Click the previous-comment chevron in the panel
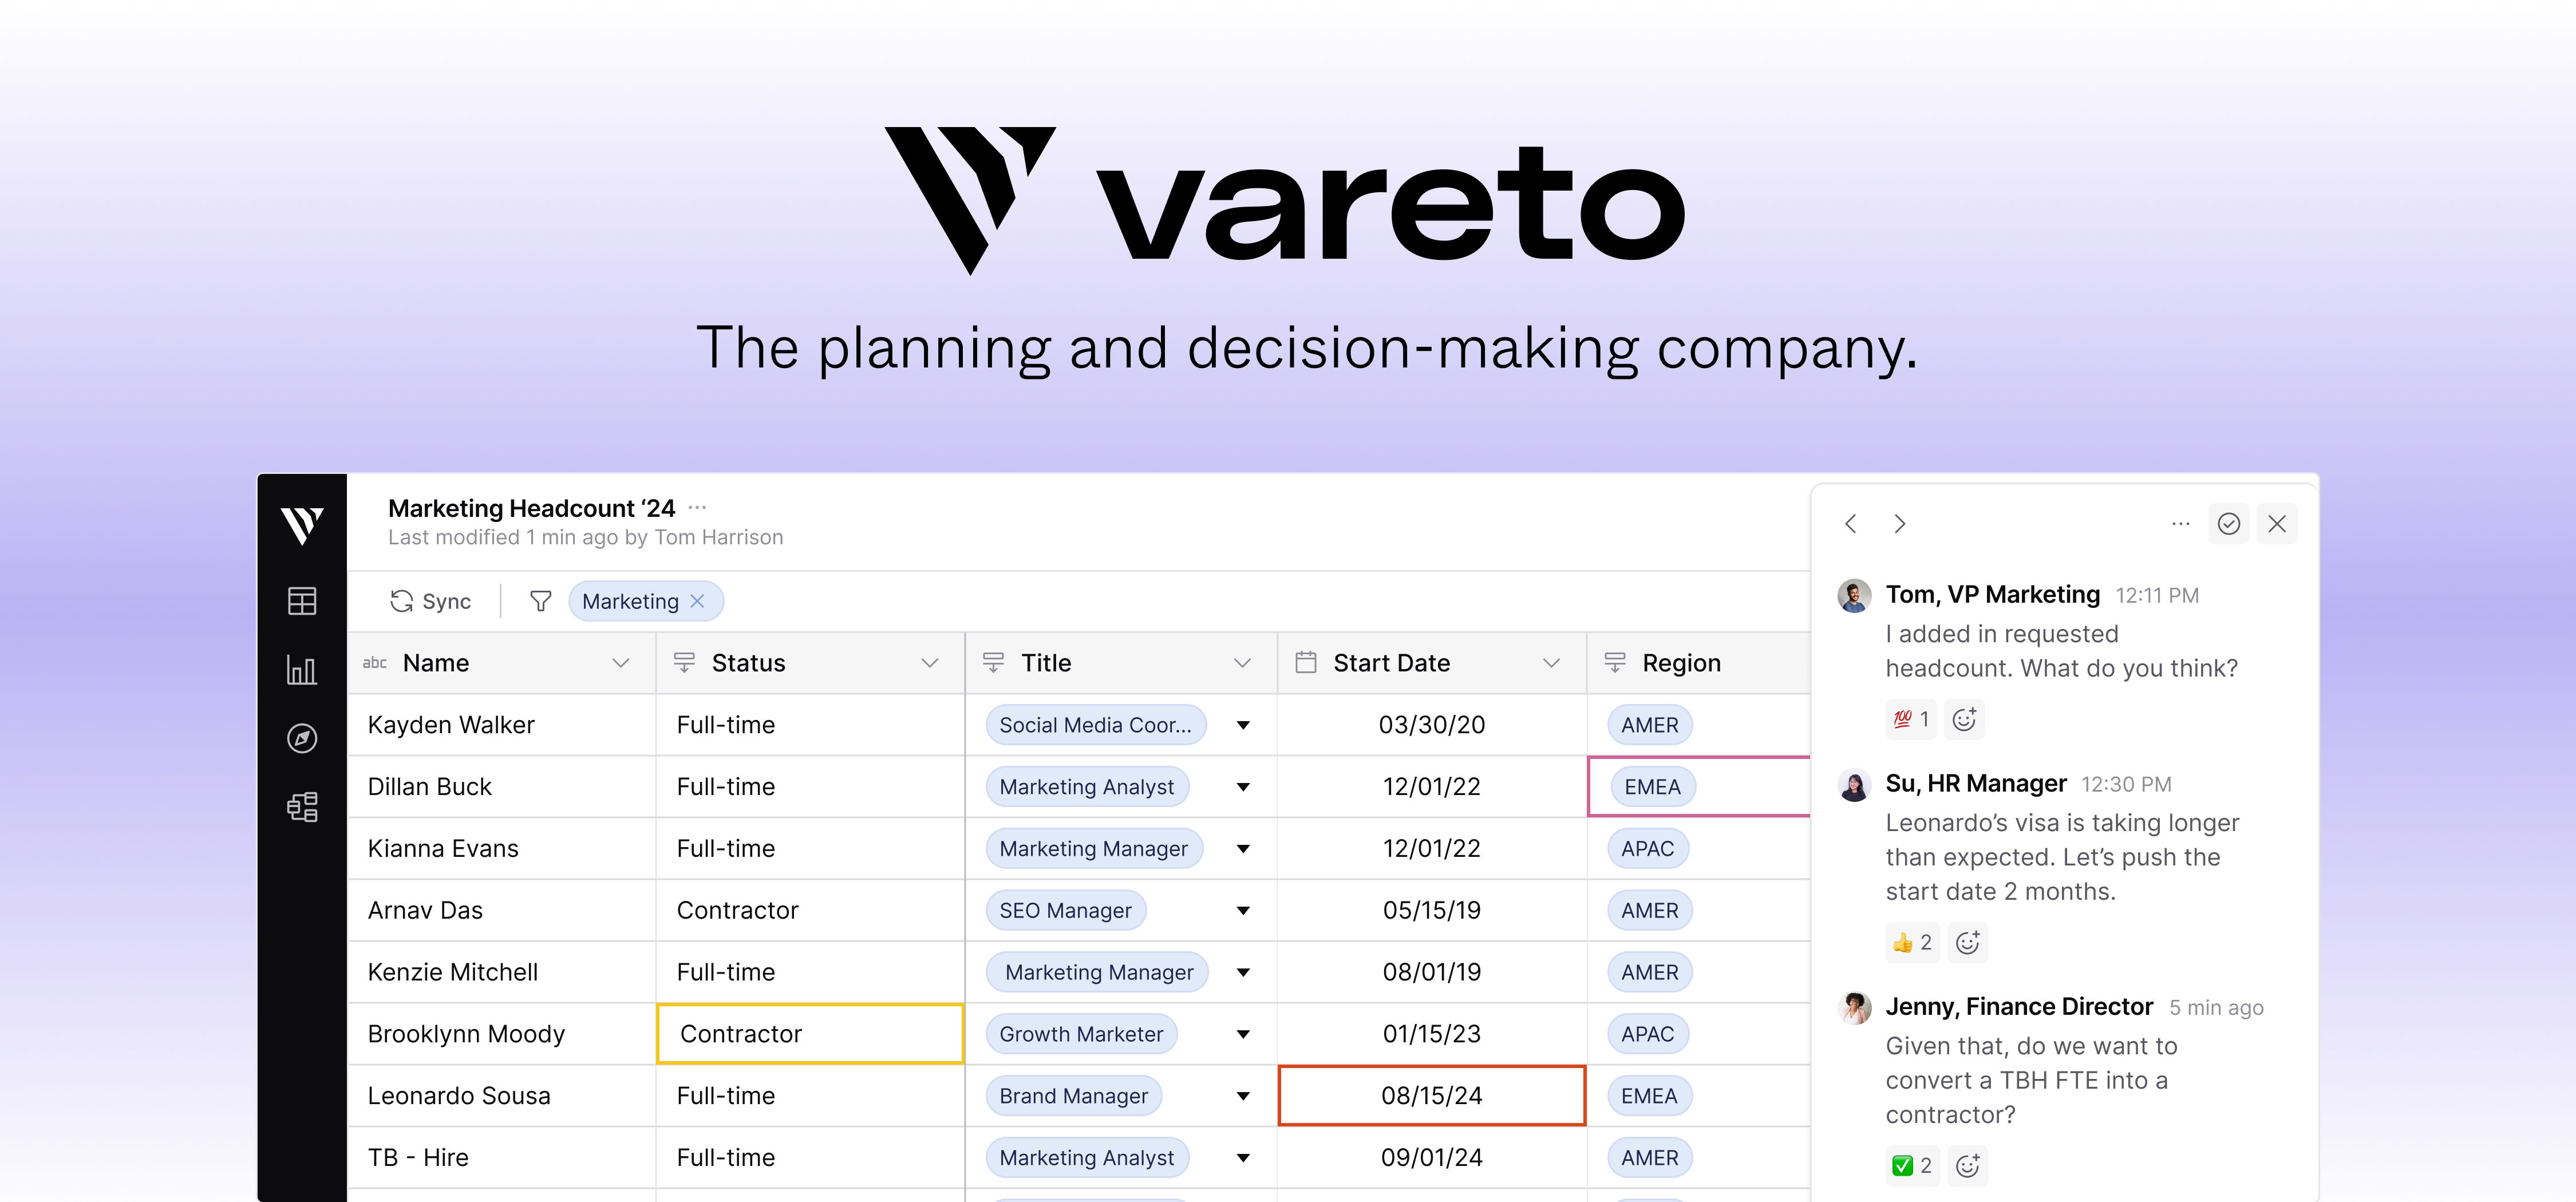 coord(1851,523)
